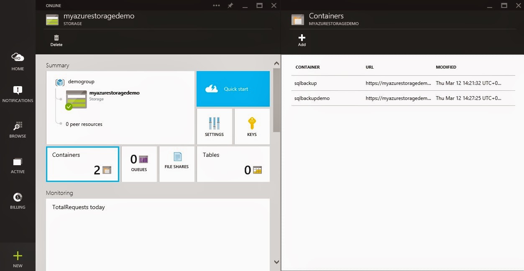The height and width of the screenshot is (271, 524).
Task: Click the Browse magnifier icon
Action: [x=18, y=130]
